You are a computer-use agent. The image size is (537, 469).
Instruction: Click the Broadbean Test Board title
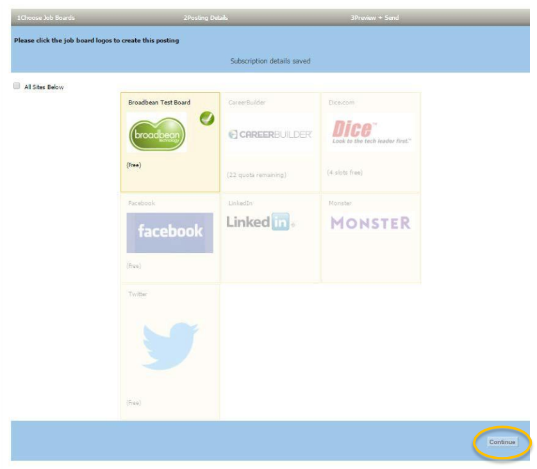pos(160,103)
